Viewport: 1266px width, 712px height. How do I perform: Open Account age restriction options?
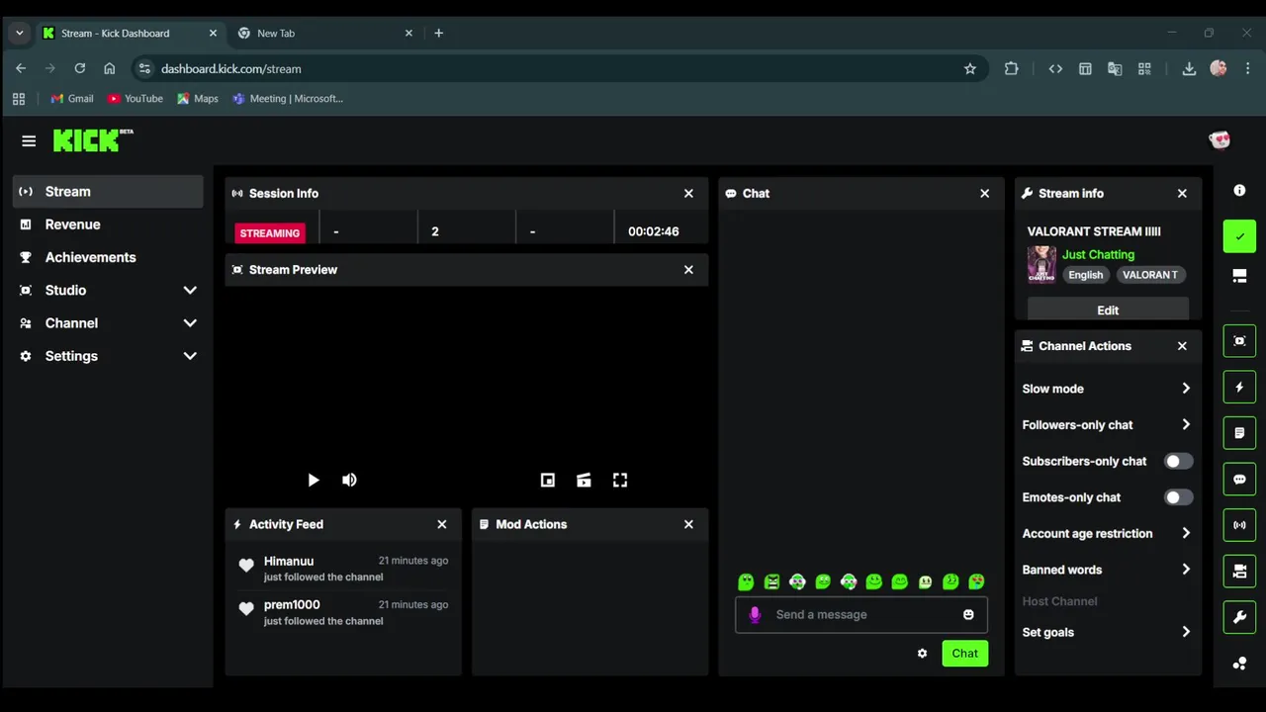[x=1107, y=534]
